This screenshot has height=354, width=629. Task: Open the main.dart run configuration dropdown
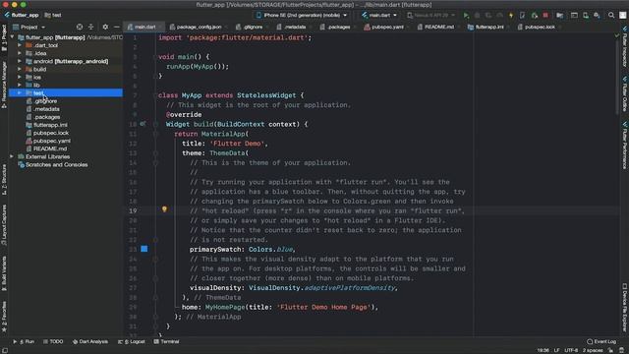point(379,16)
